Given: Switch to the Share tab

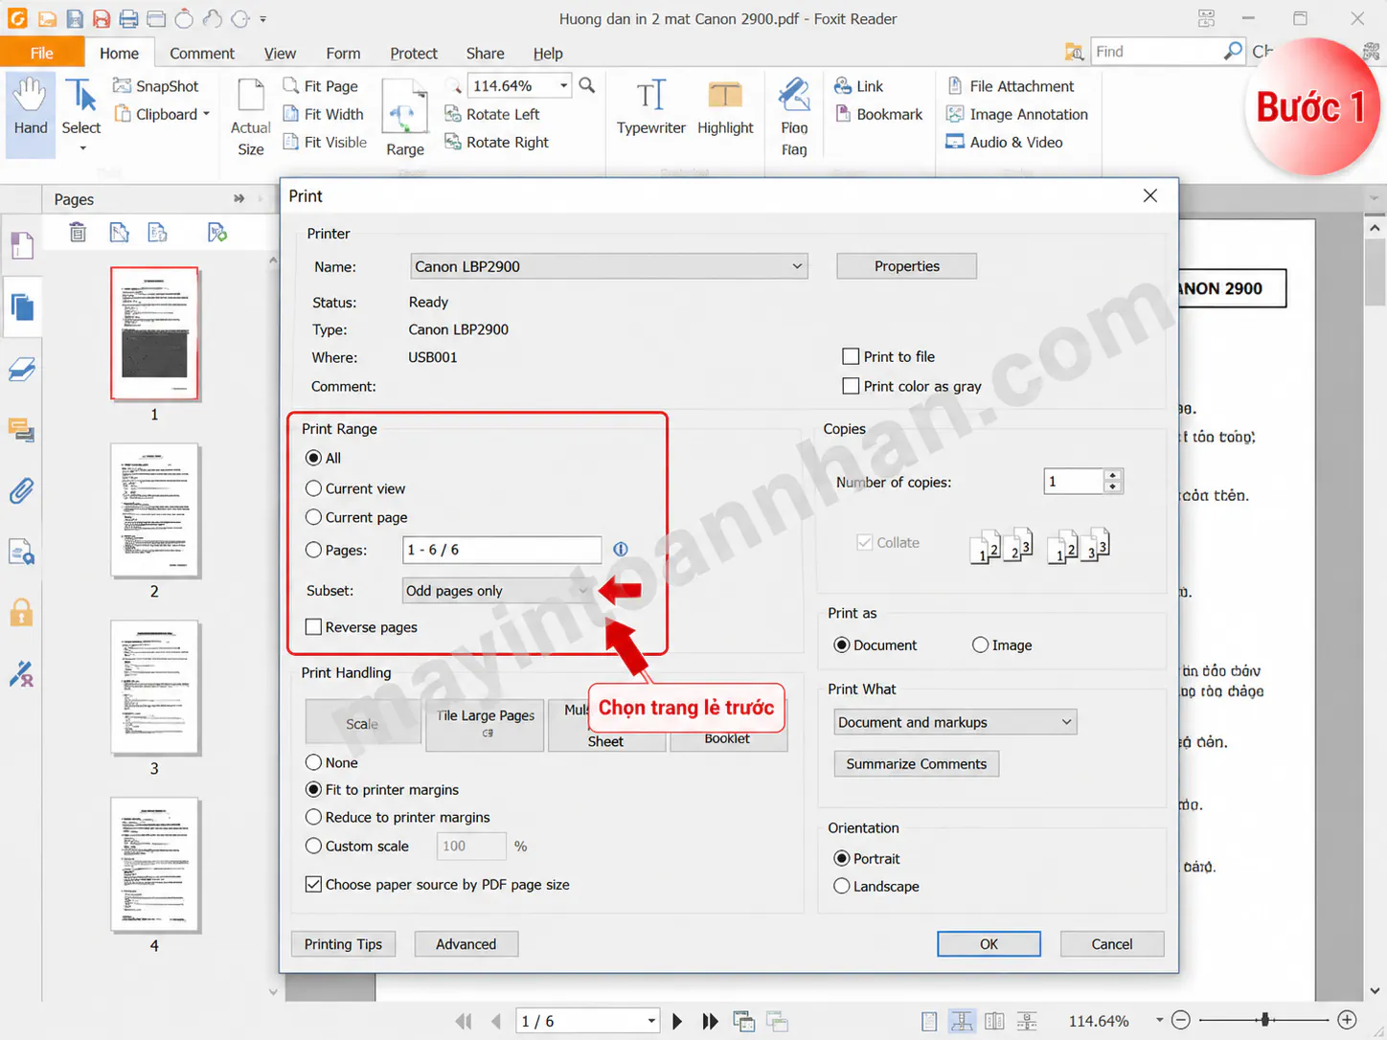Looking at the screenshot, I should (x=486, y=54).
